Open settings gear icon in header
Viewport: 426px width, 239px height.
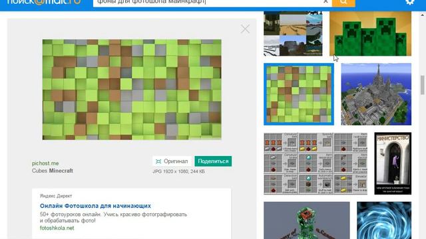(x=410, y=2)
